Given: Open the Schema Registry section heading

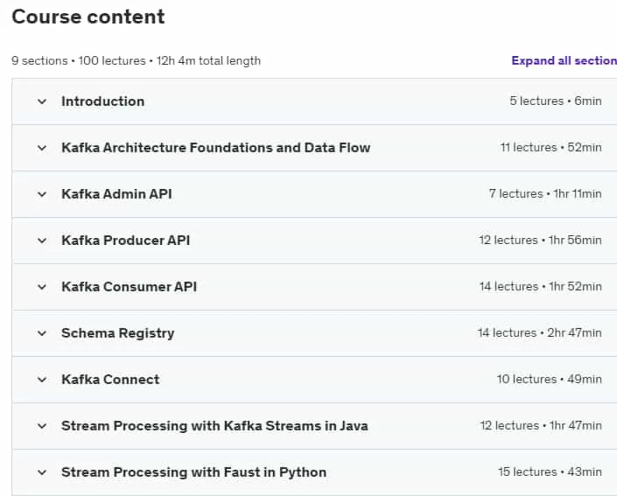Looking at the screenshot, I should click(x=118, y=333).
